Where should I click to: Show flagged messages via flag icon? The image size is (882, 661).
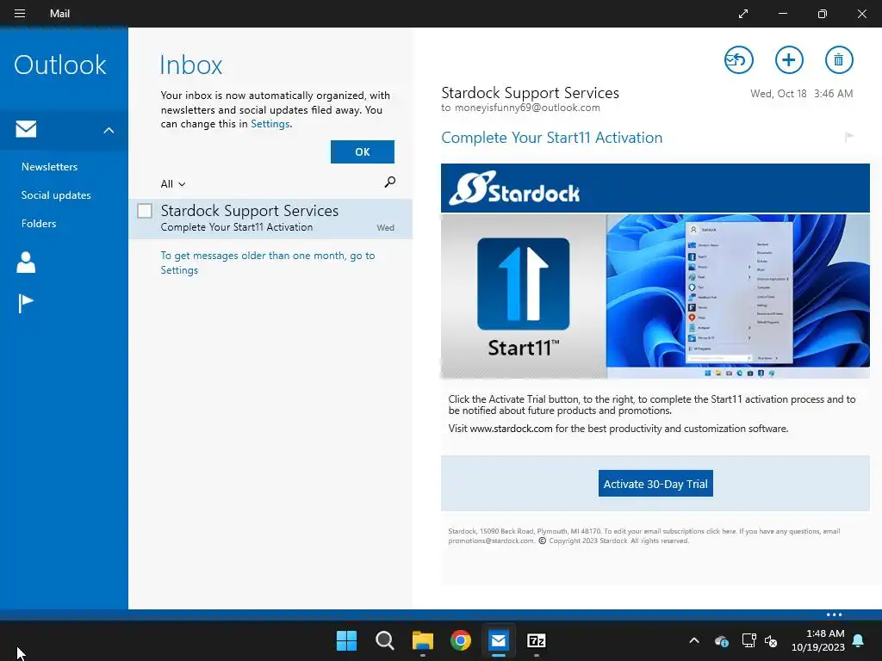(x=26, y=304)
